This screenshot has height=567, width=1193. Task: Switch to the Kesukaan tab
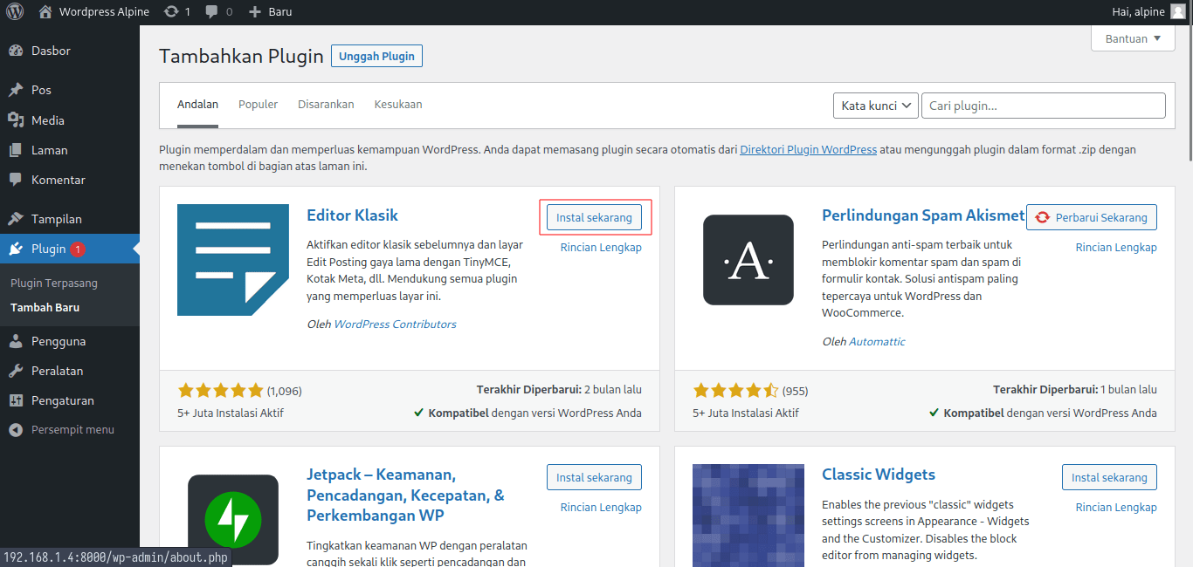coord(398,104)
